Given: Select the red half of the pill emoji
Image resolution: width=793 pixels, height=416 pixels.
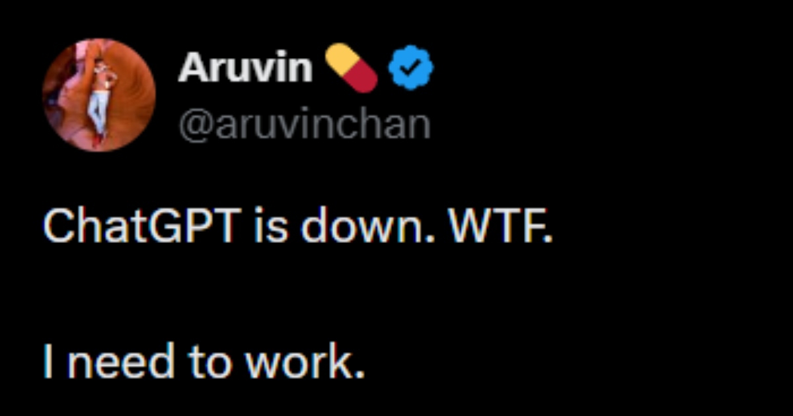Looking at the screenshot, I should coord(363,78).
